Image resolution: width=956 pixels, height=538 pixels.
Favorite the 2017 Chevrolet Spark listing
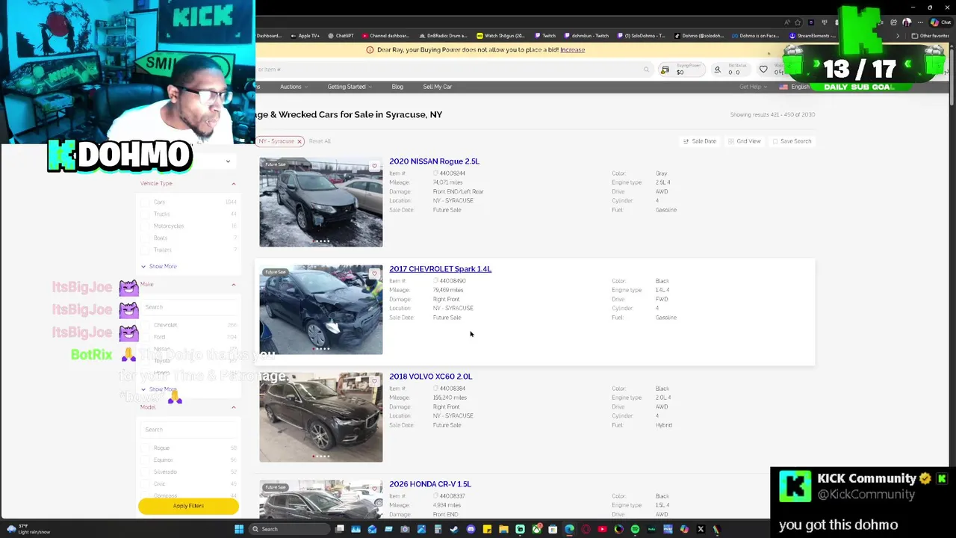tap(374, 273)
